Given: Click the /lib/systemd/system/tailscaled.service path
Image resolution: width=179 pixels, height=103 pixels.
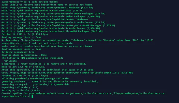Looking at the screenshot, I should click(x=139, y=93).
